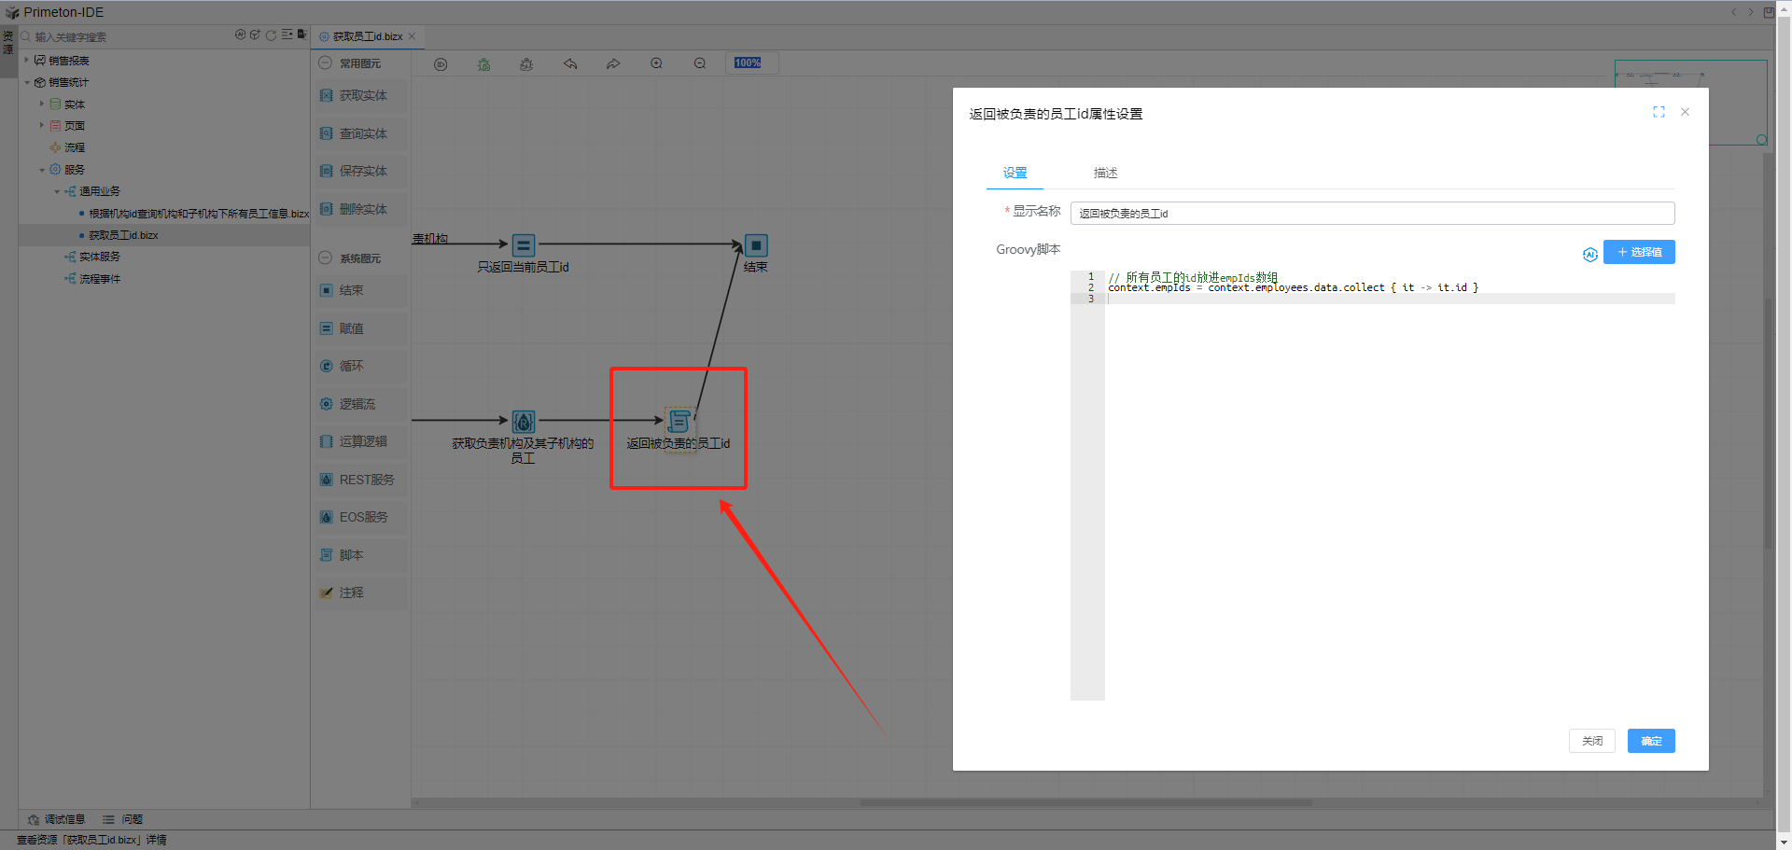Click the green debug bug icon
Screen dimensions: 1792x850
[483, 64]
